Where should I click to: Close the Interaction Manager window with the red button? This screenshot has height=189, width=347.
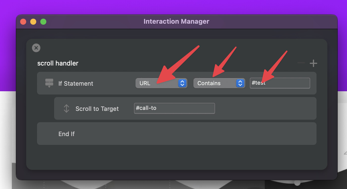[x=23, y=22]
